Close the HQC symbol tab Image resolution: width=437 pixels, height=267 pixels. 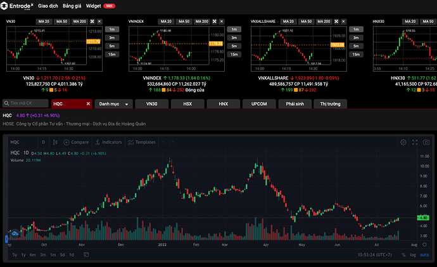coord(88,103)
